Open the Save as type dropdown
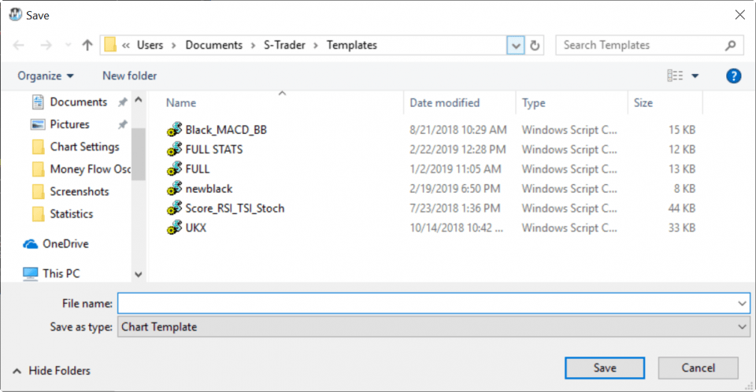This screenshot has width=756, height=392. click(433, 327)
